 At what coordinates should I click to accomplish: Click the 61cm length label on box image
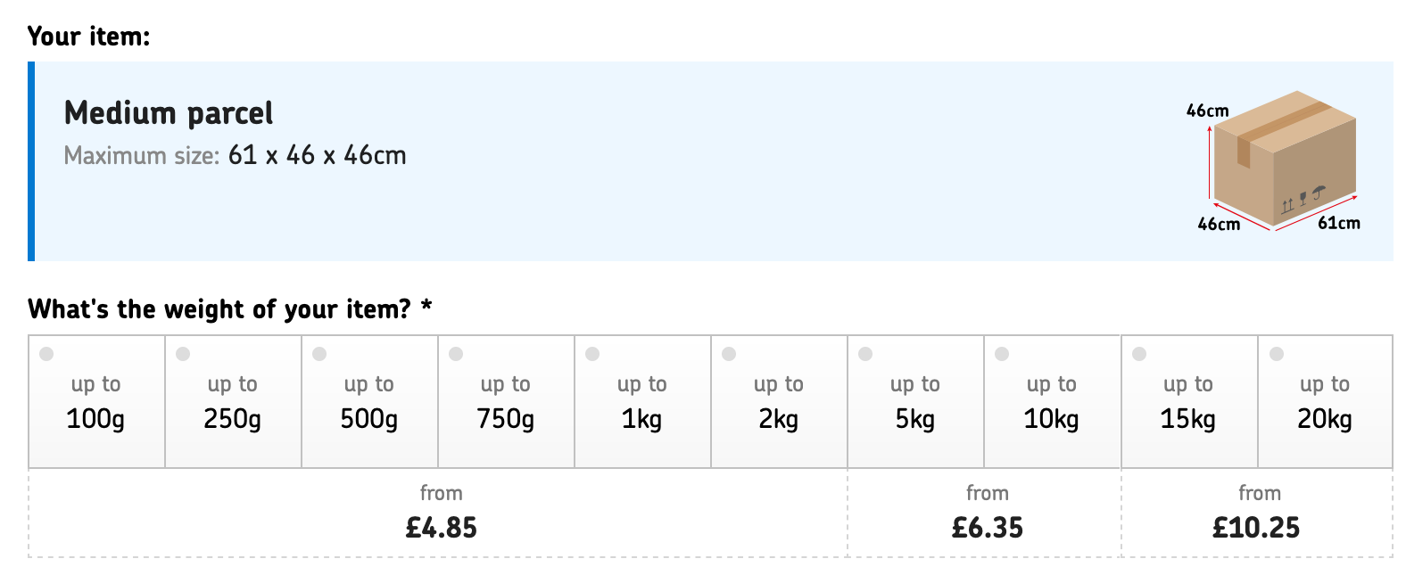(x=1339, y=223)
